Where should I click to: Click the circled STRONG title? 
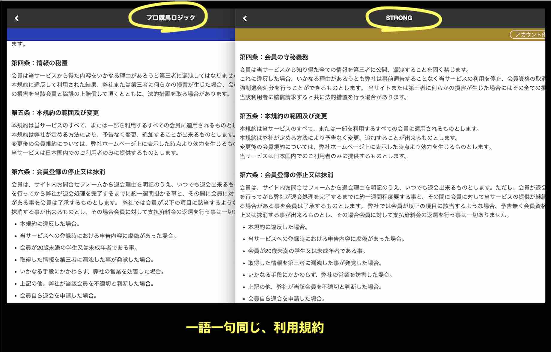[x=399, y=18]
